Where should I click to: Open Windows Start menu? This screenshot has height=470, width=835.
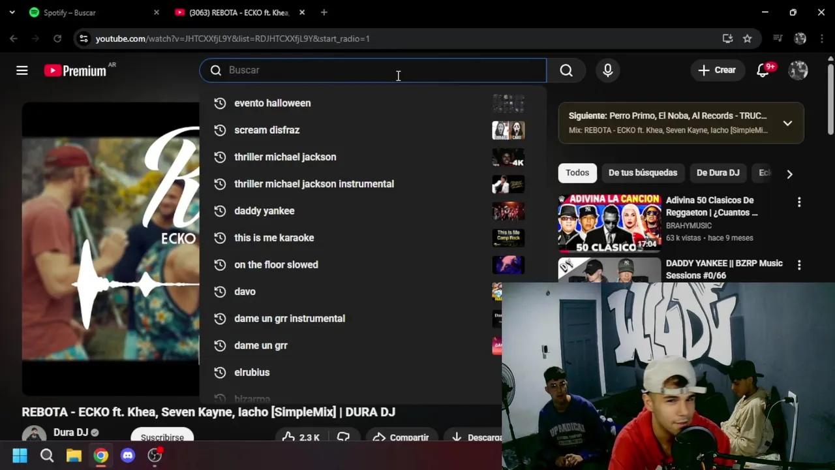pyautogui.click(x=20, y=456)
